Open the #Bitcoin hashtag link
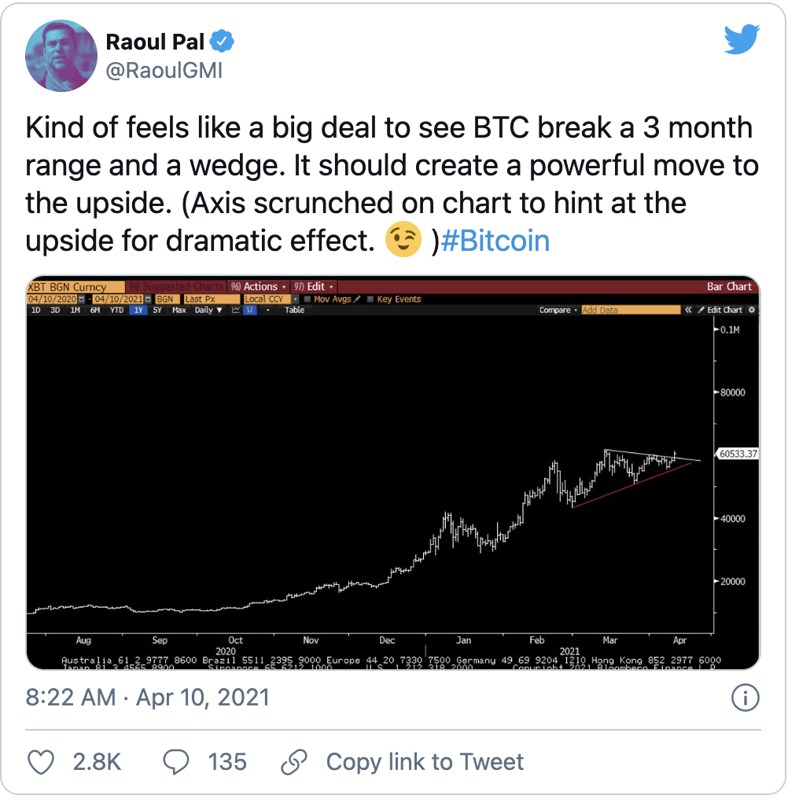 [x=495, y=241]
